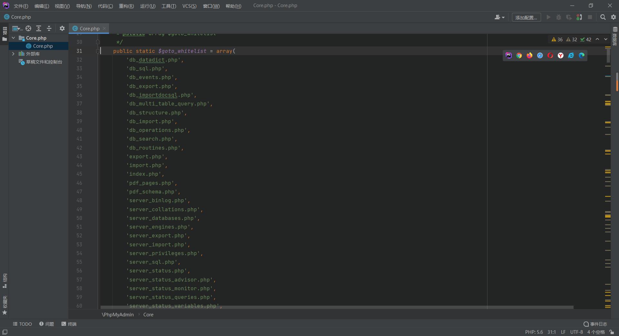Open file in Microsoft Edge
The image size is (619, 336).
pyautogui.click(x=582, y=55)
